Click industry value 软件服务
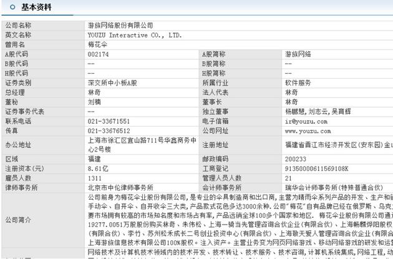Screen dimensions: 393x259 coord(298,83)
